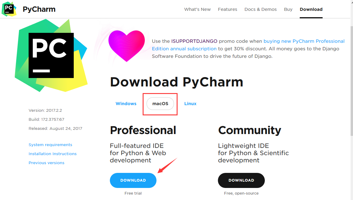The width and height of the screenshot is (353, 200).
Task: Click the PyCharm header title text
Action: coord(39,9)
